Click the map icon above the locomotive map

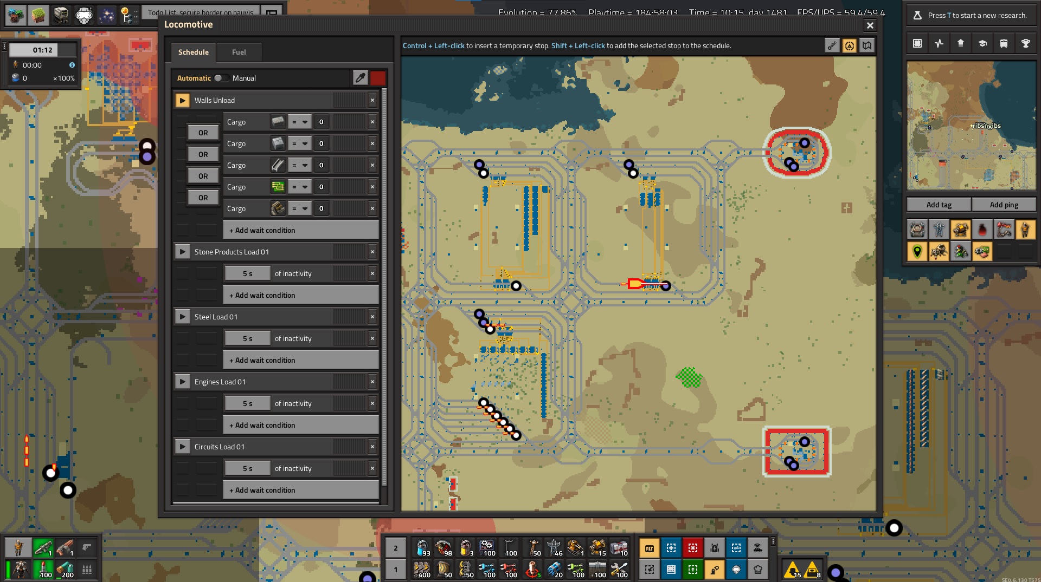point(867,46)
